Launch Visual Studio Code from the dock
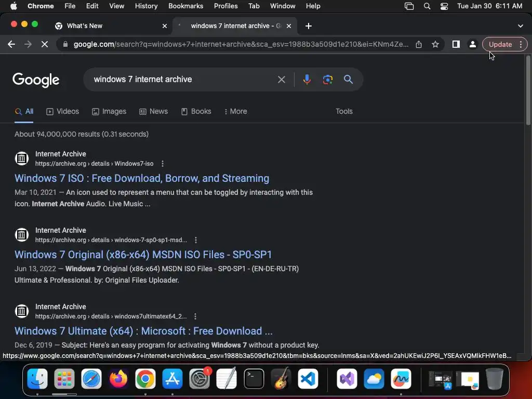 click(x=308, y=379)
